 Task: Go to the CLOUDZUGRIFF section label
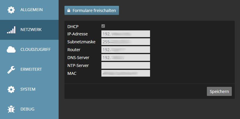[x=35, y=50]
